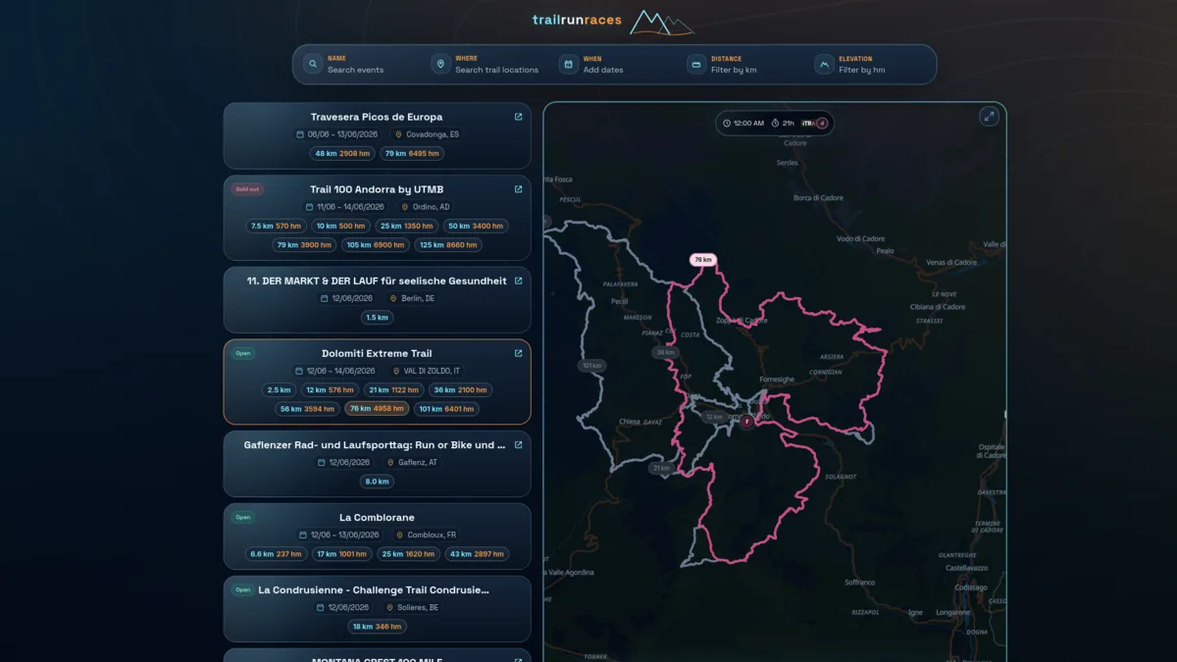Select Dolomiti 36 km 2100 hm chip

(460, 389)
